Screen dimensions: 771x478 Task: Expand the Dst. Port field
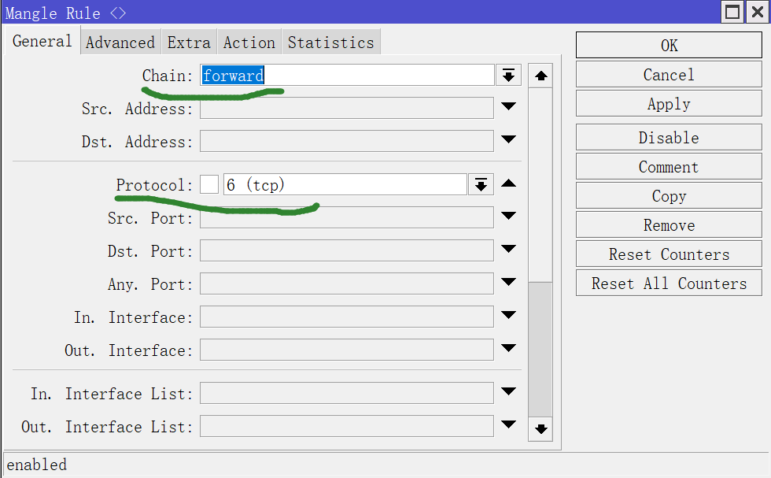click(x=508, y=250)
